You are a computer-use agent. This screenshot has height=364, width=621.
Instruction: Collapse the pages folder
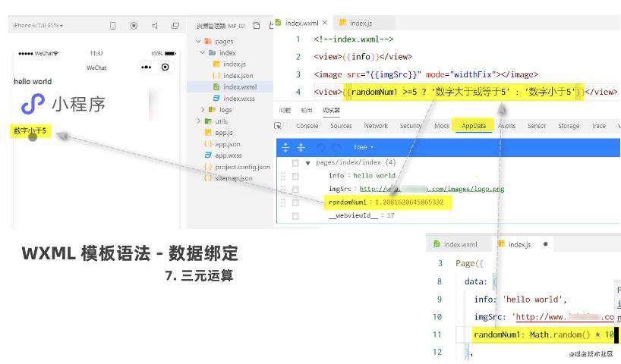click(198, 41)
